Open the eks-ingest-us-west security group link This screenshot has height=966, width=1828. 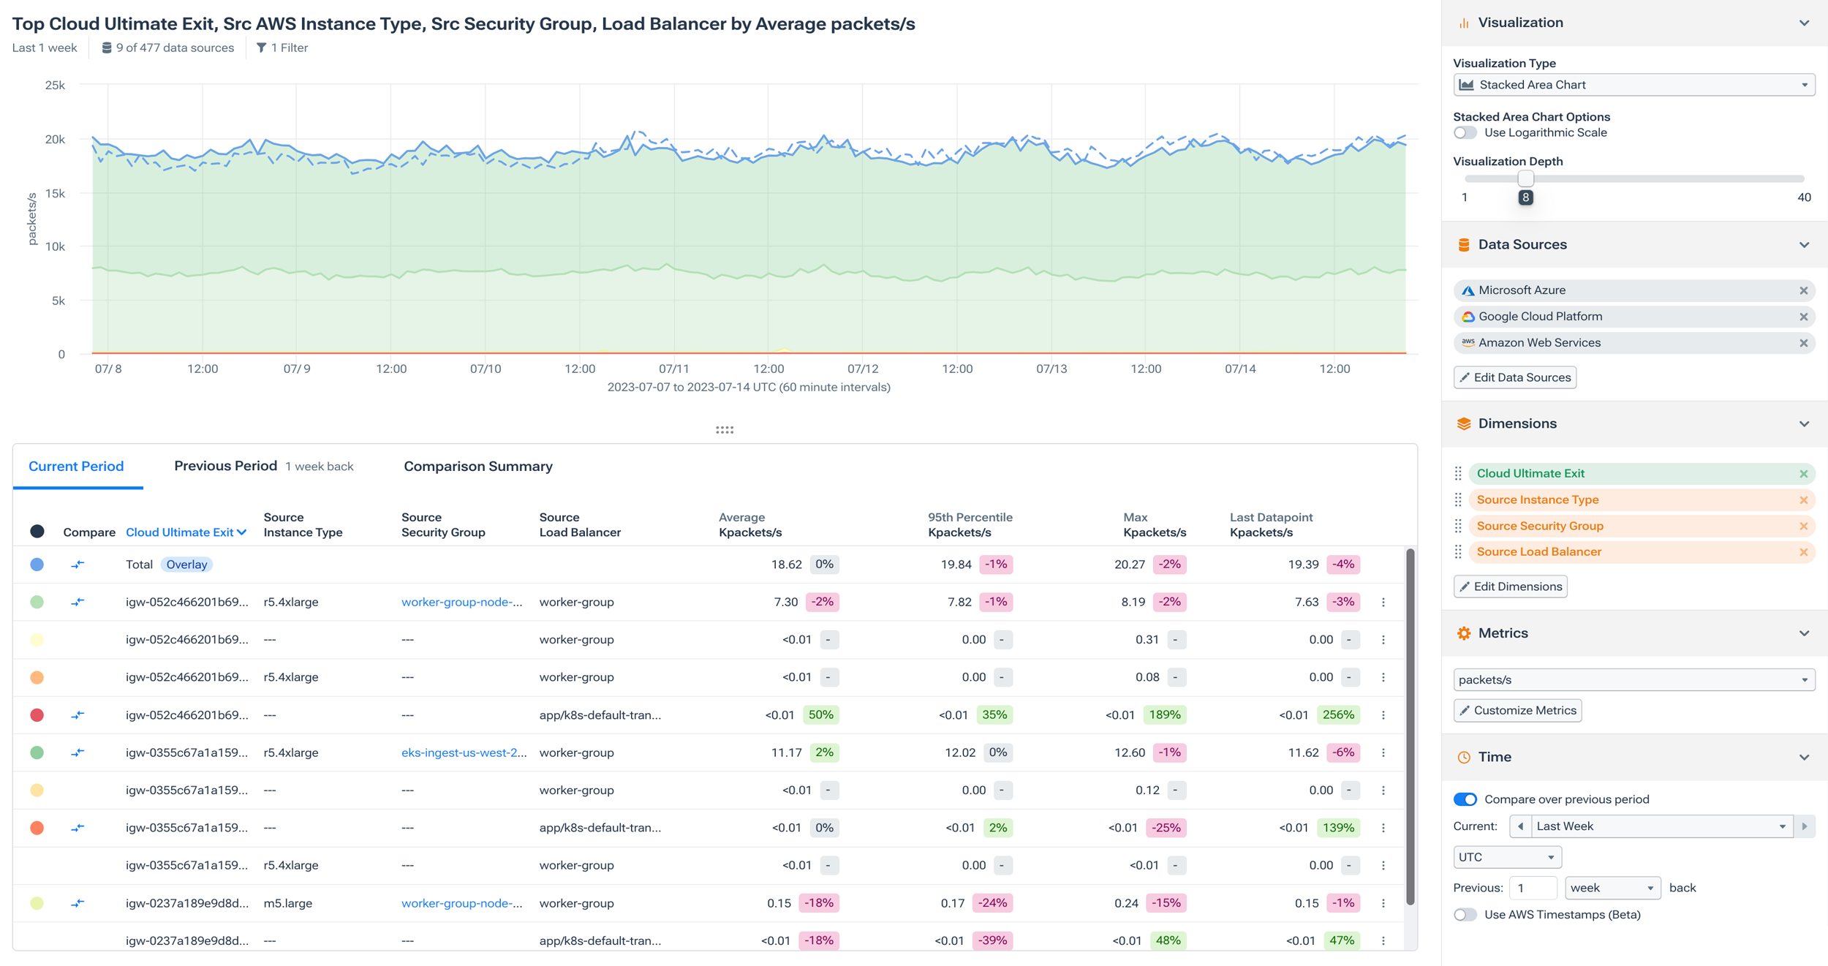464,752
